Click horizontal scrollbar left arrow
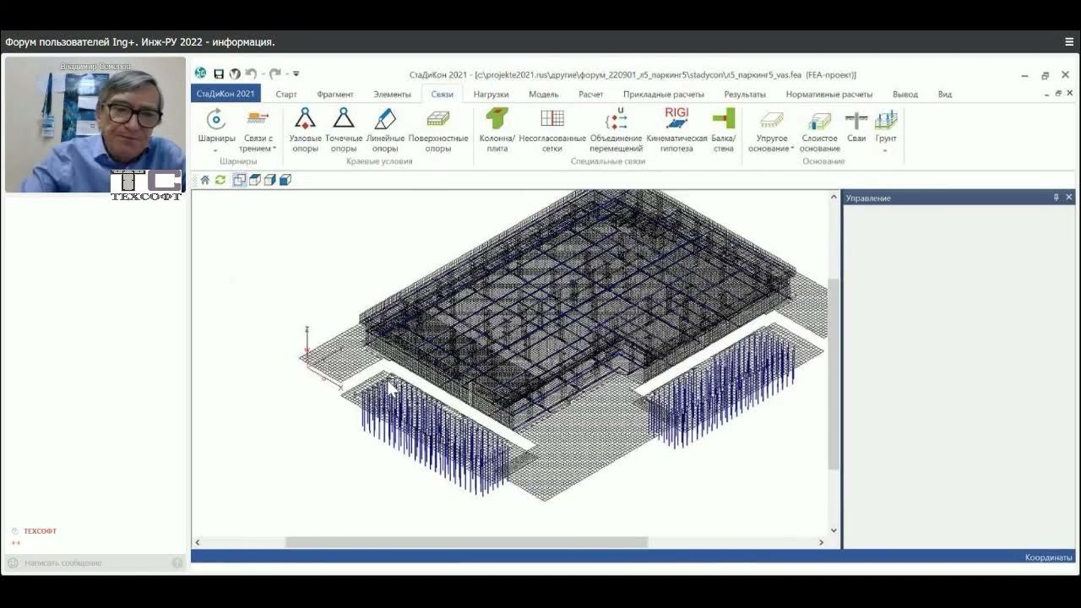 tap(198, 542)
